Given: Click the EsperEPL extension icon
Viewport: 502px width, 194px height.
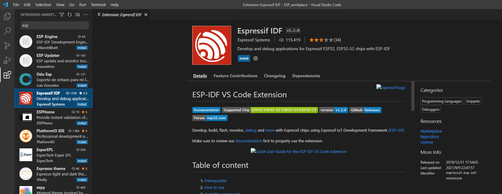Looking at the screenshot, I should [x=26, y=155].
